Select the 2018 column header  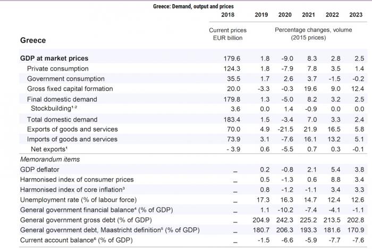click(x=226, y=16)
